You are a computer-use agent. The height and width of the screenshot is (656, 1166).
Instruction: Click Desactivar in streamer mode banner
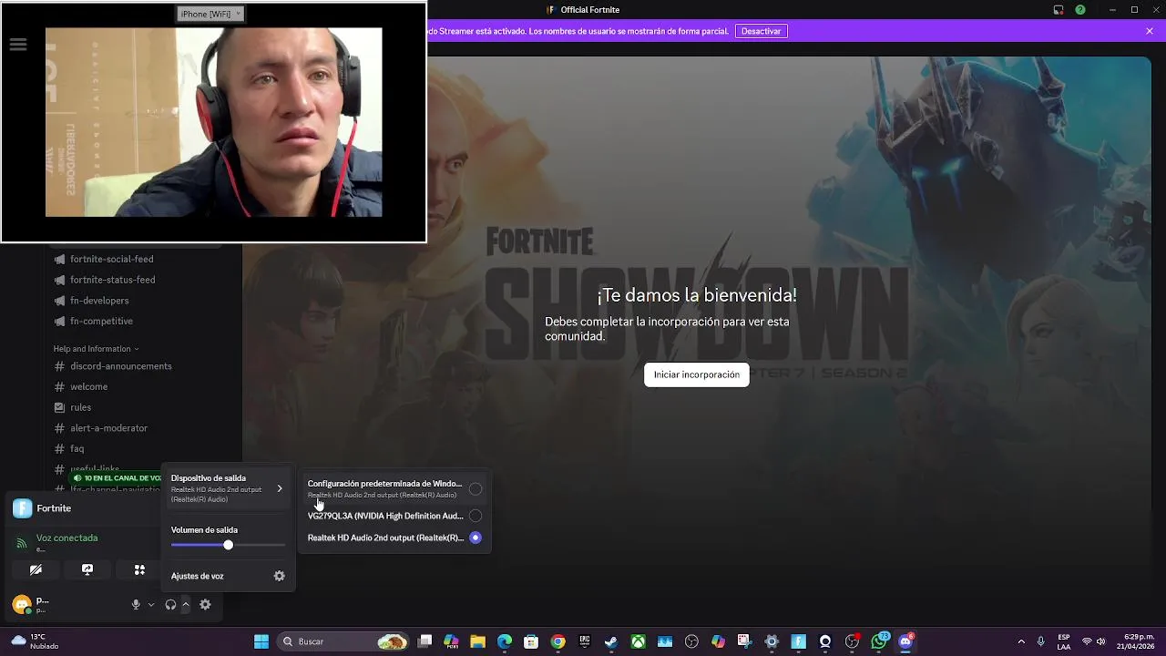[761, 31]
